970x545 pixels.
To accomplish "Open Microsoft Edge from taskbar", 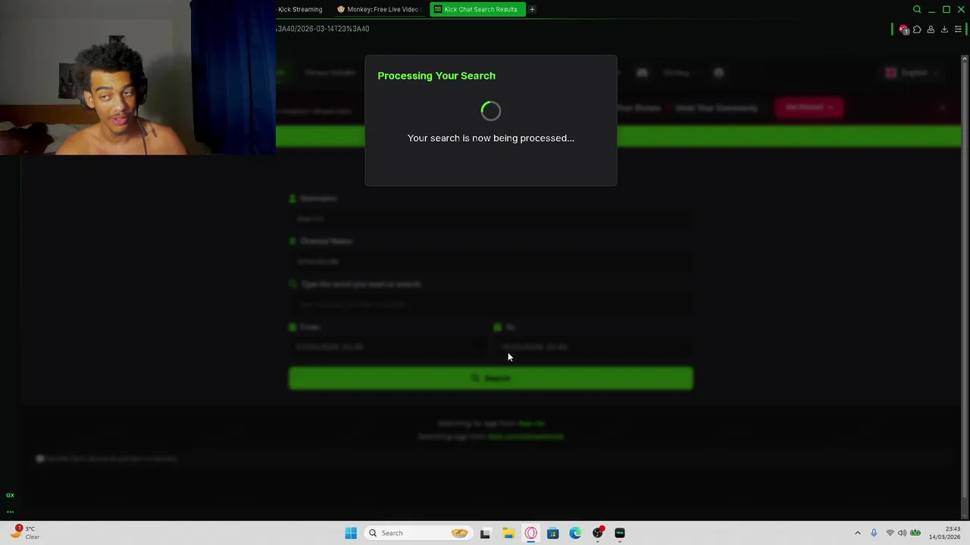I will coord(575,533).
